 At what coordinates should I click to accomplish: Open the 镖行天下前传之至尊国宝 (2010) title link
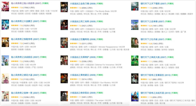coord(156,75)
